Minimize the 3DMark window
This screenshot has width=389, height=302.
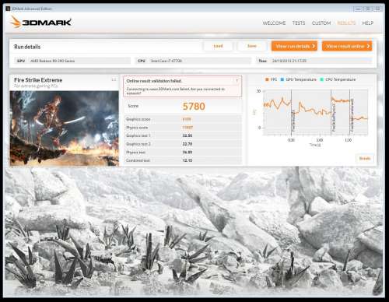click(x=358, y=9)
